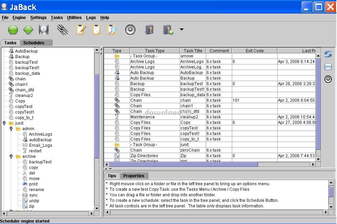Viewport: 337px width, 224px height.
Task: Open the Utilities menu
Action: click(x=74, y=18)
